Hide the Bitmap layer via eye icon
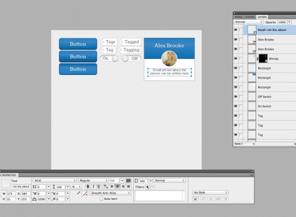Image resolution: width=296 pixels, height=217 pixels. pyautogui.click(x=236, y=59)
